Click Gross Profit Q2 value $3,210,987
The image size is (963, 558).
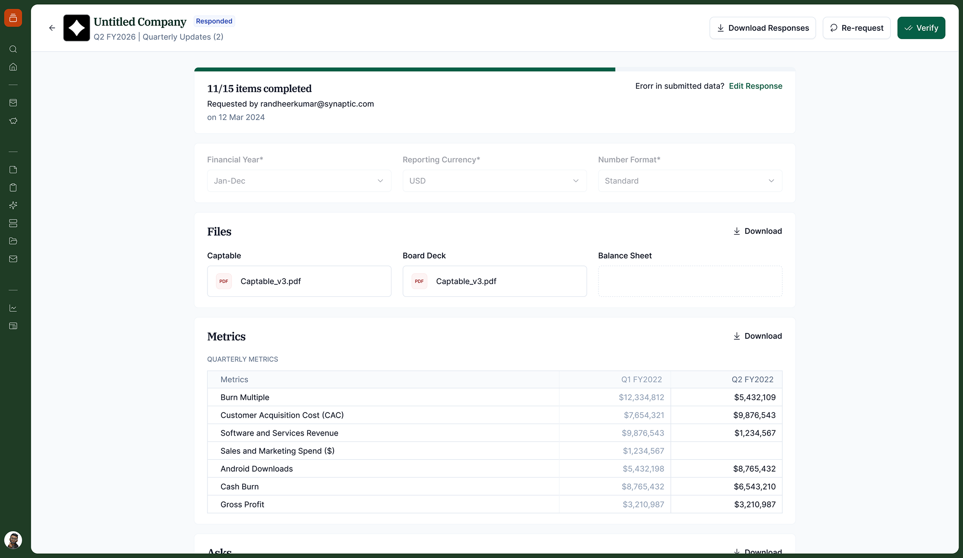pos(755,505)
